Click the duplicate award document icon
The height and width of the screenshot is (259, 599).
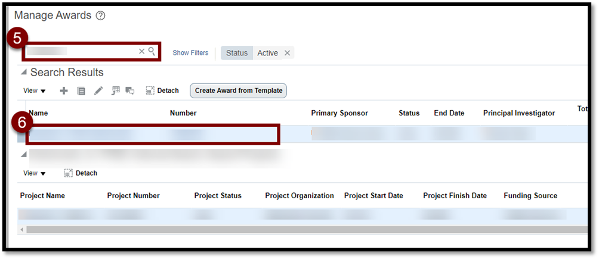click(81, 91)
